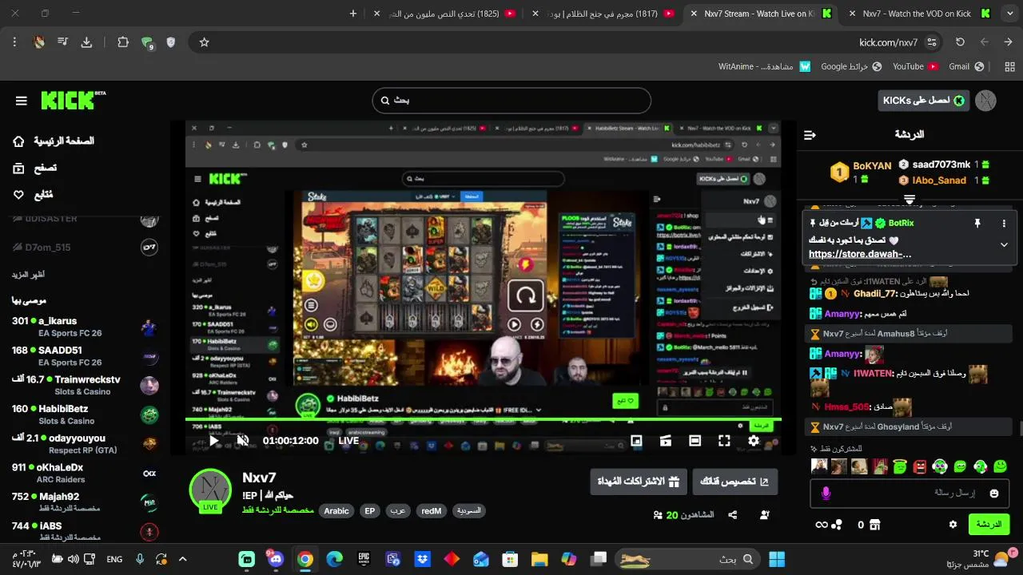Open the Browse sidebar item

(35, 168)
